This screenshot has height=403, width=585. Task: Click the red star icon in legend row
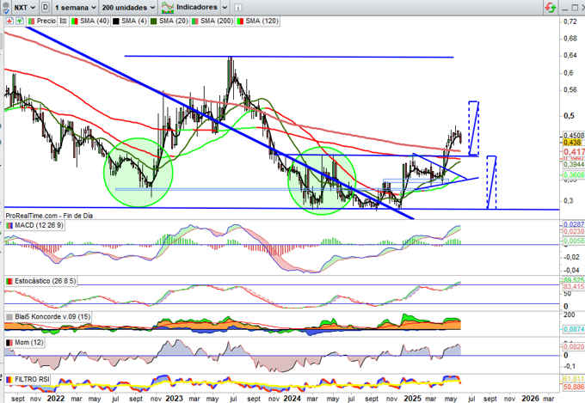coord(9,21)
